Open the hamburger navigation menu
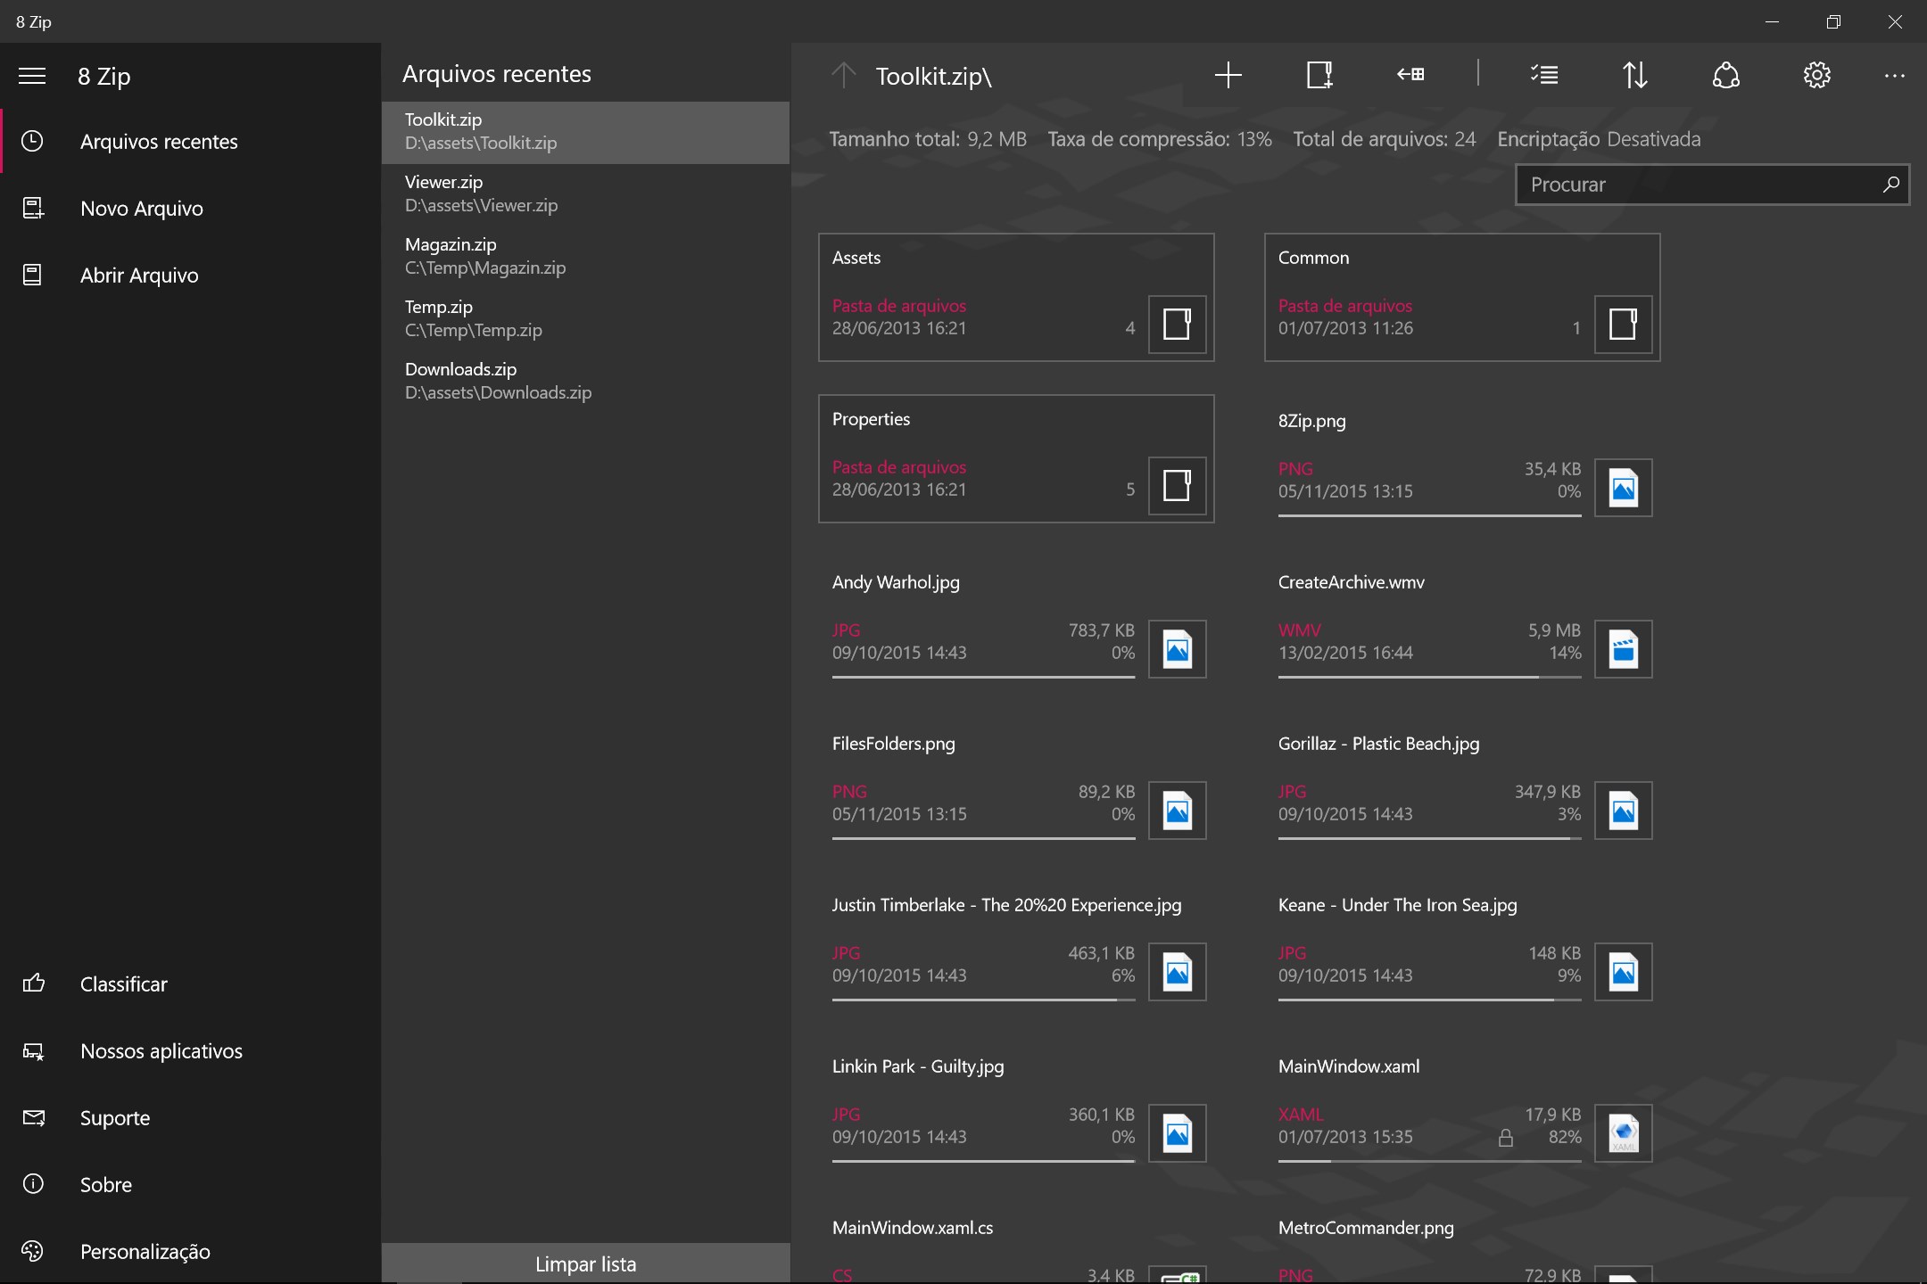This screenshot has width=1927, height=1284. (x=32, y=76)
